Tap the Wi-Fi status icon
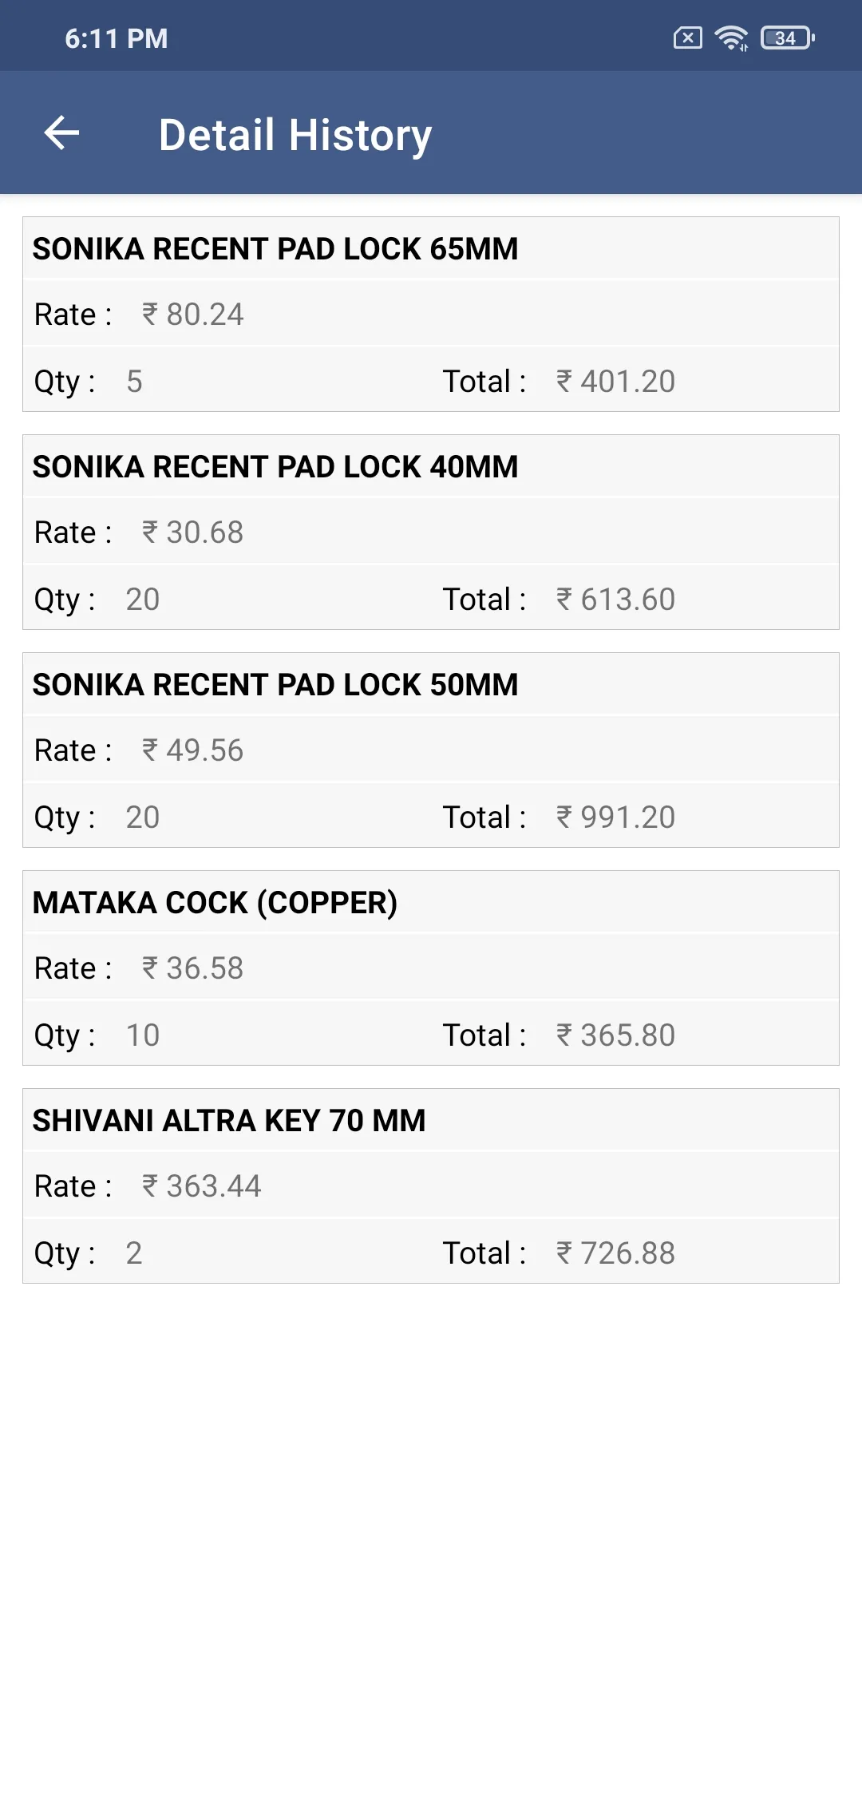Image resolution: width=862 pixels, height=1793 pixels. click(x=731, y=38)
